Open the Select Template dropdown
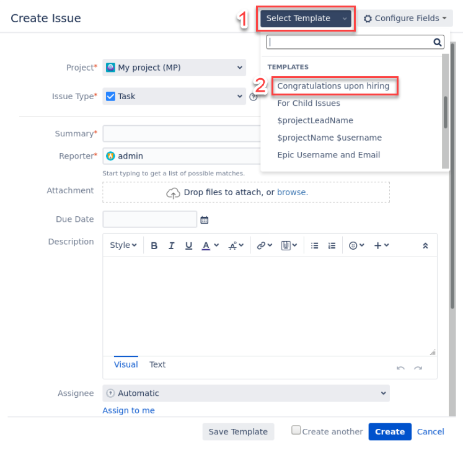 point(306,19)
